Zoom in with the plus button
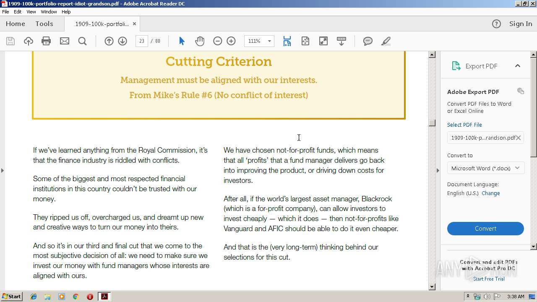The image size is (537, 302). 231,41
